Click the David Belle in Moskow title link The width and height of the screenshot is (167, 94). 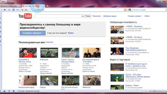(25, 61)
